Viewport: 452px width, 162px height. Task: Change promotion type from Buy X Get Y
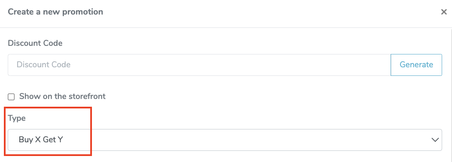[225, 140]
